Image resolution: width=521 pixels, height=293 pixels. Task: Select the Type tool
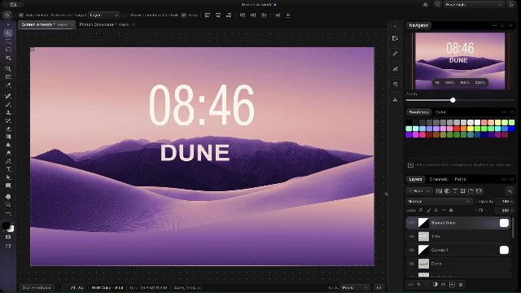(8, 169)
